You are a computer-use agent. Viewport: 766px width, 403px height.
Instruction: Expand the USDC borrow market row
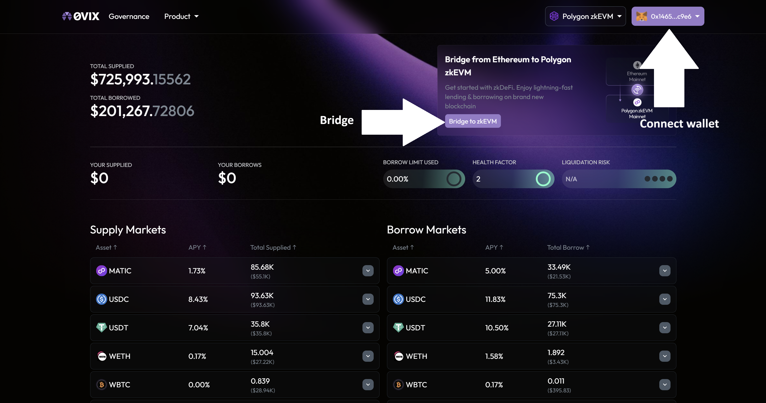pyautogui.click(x=665, y=299)
